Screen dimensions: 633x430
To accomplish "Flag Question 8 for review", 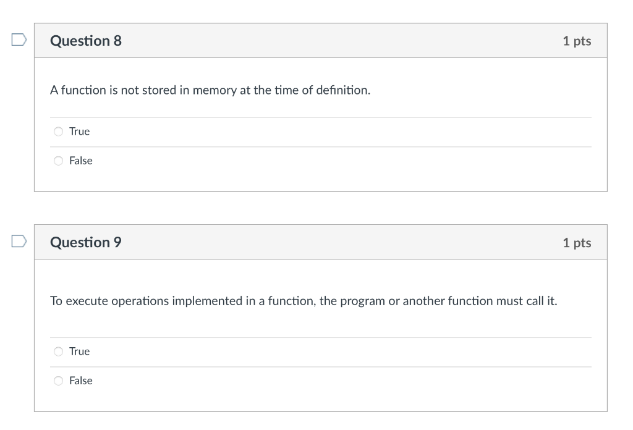I will [x=19, y=40].
